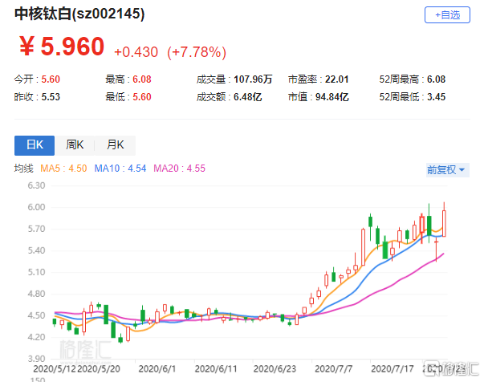The height and width of the screenshot is (382, 484).
Task: Click the 昨收 value 5.53
Action: click(51, 97)
